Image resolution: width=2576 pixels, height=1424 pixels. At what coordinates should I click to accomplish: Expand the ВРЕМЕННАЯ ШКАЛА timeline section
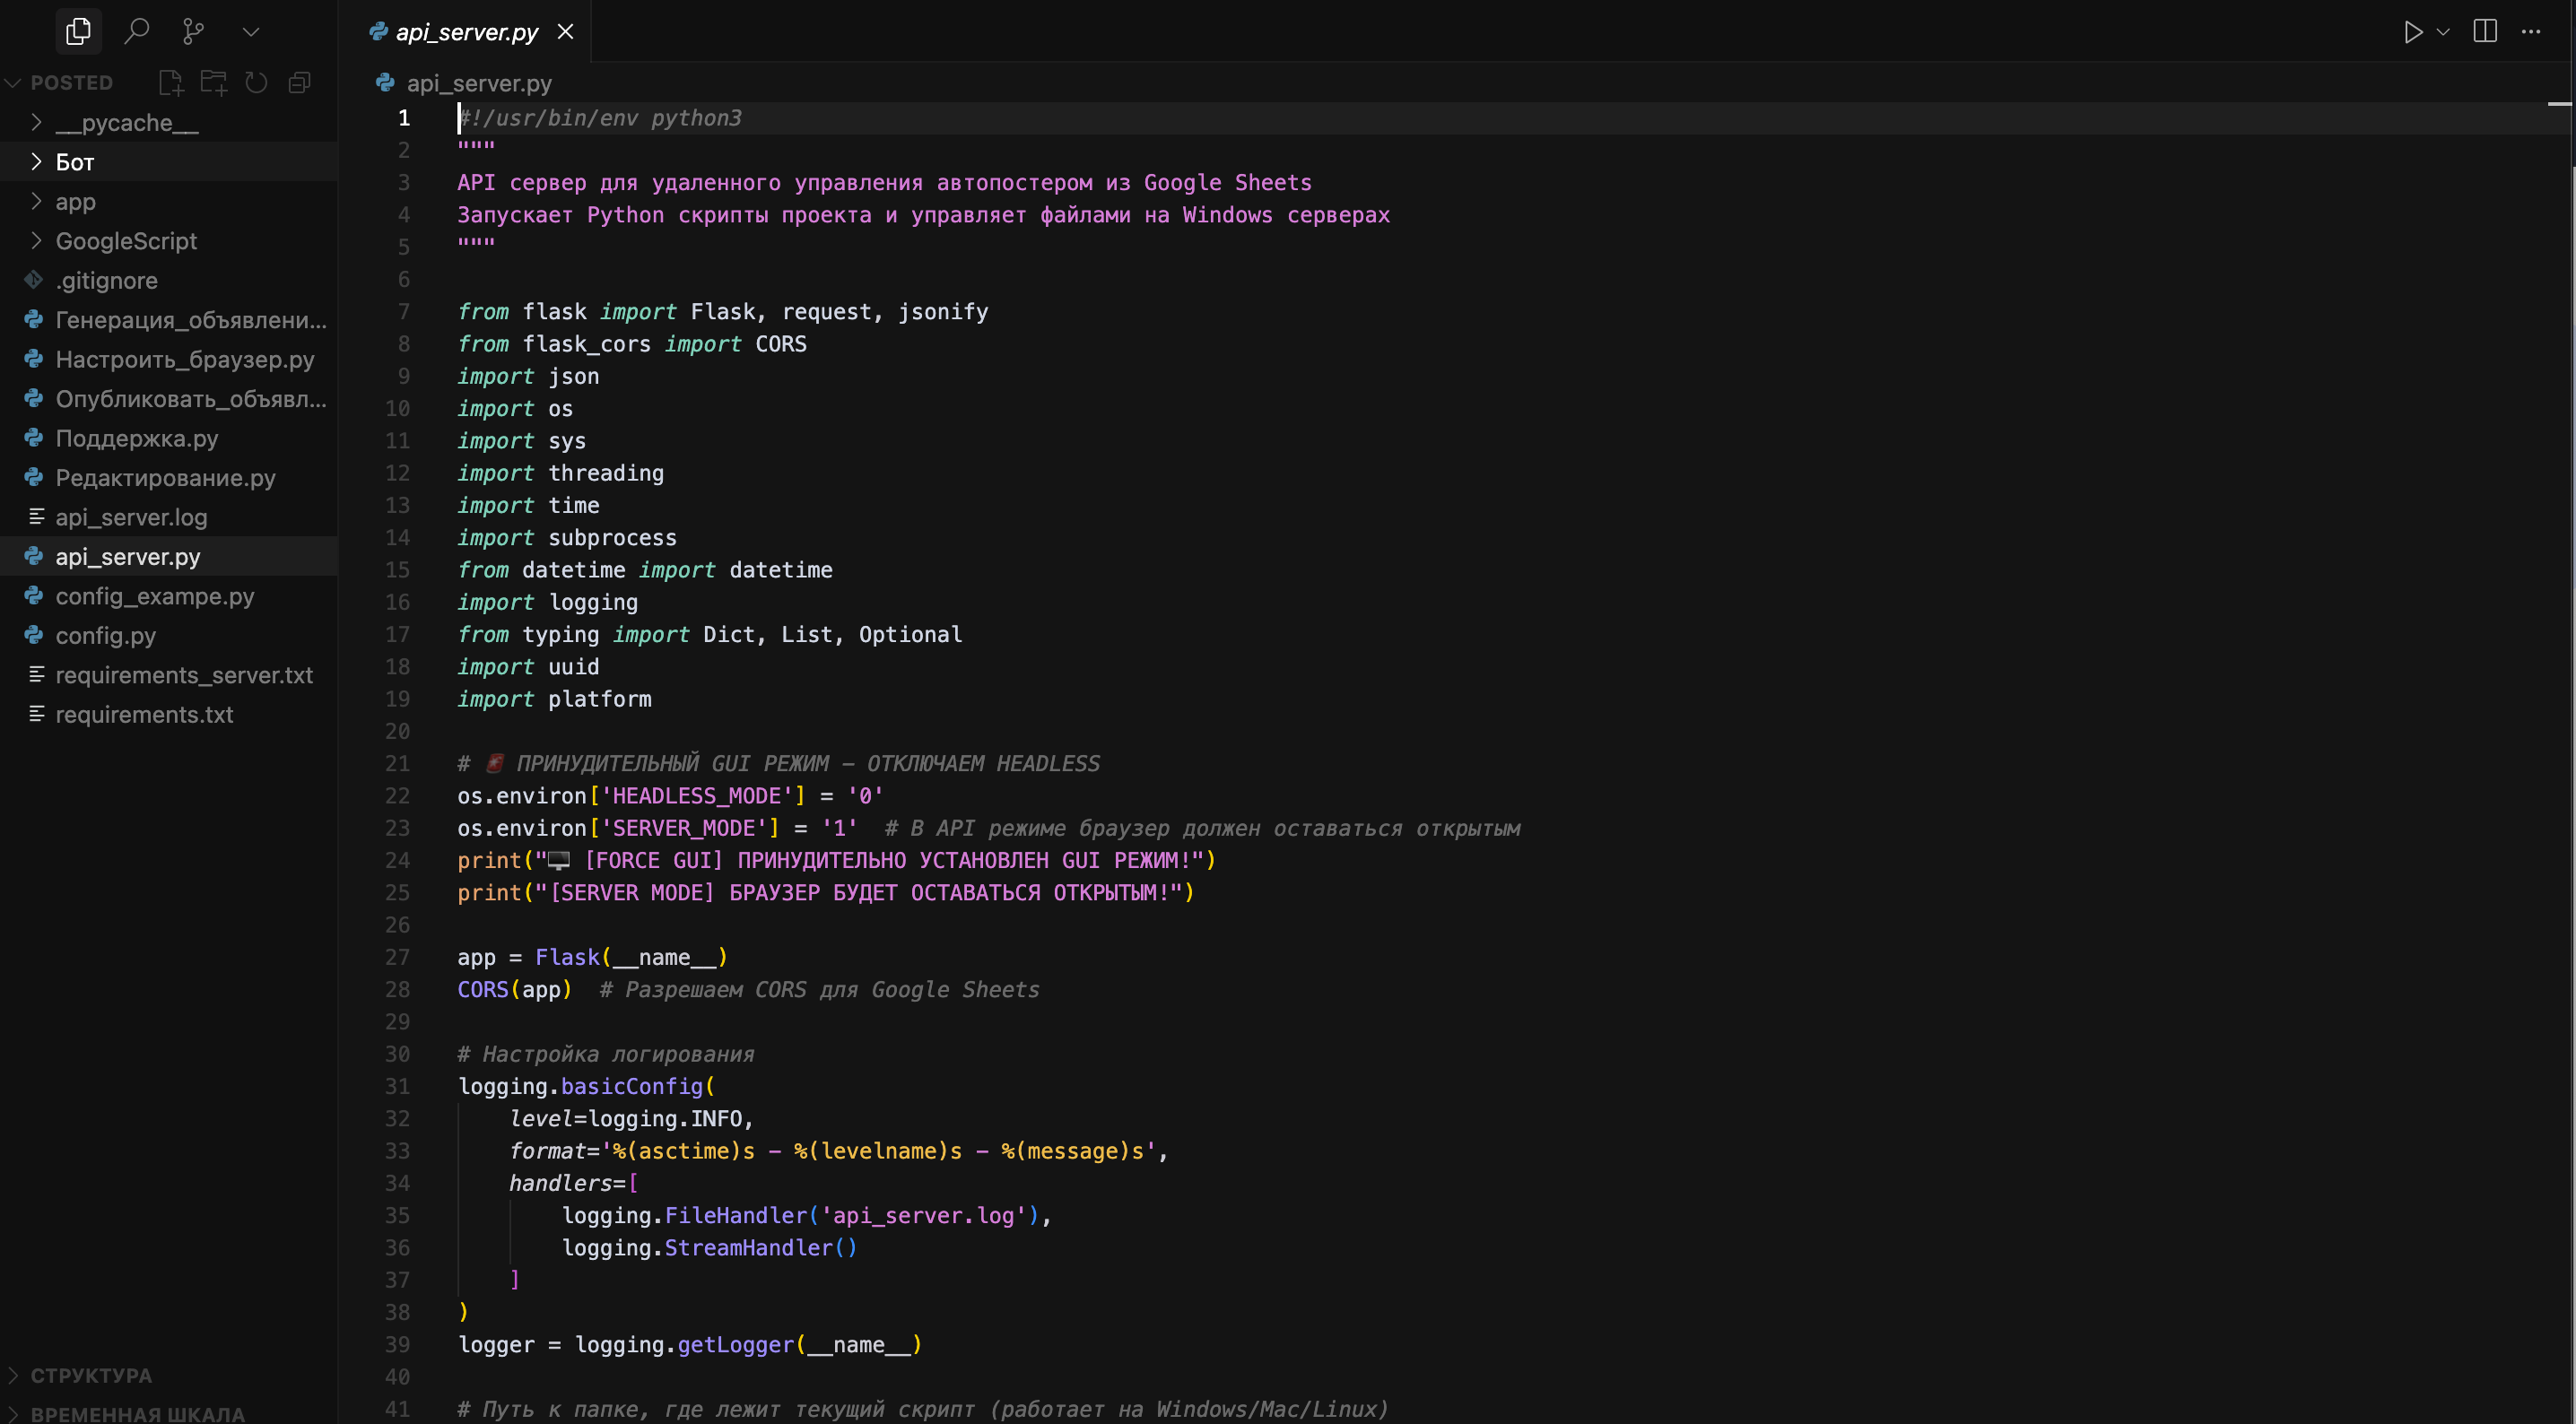point(168,1413)
